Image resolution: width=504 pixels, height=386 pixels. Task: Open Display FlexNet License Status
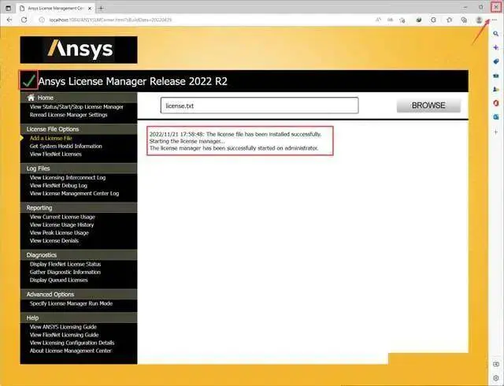tap(65, 264)
